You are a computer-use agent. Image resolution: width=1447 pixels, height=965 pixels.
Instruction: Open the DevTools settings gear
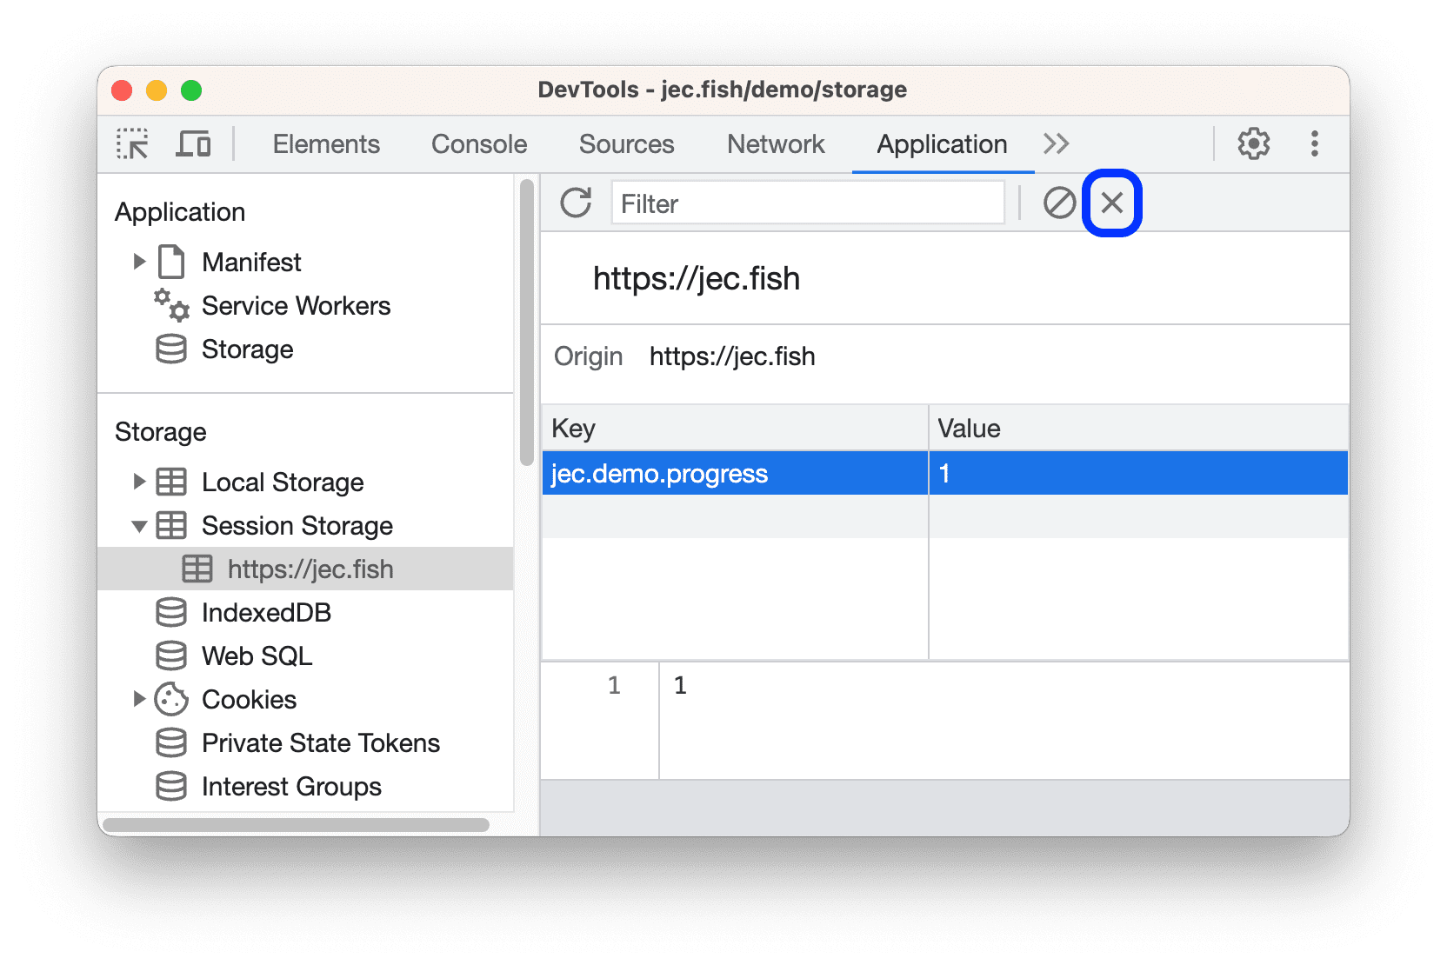click(x=1252, y=143)
